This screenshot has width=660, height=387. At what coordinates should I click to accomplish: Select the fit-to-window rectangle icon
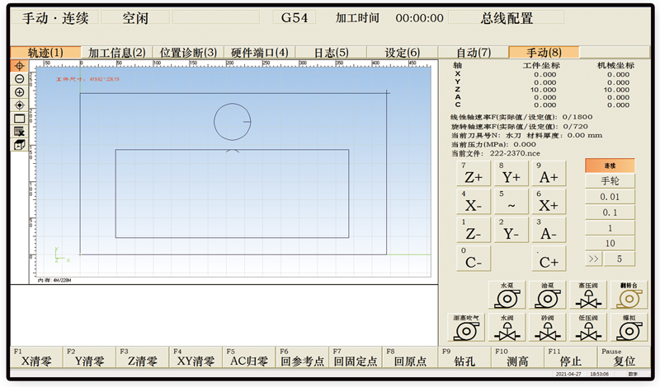point(20,118)
